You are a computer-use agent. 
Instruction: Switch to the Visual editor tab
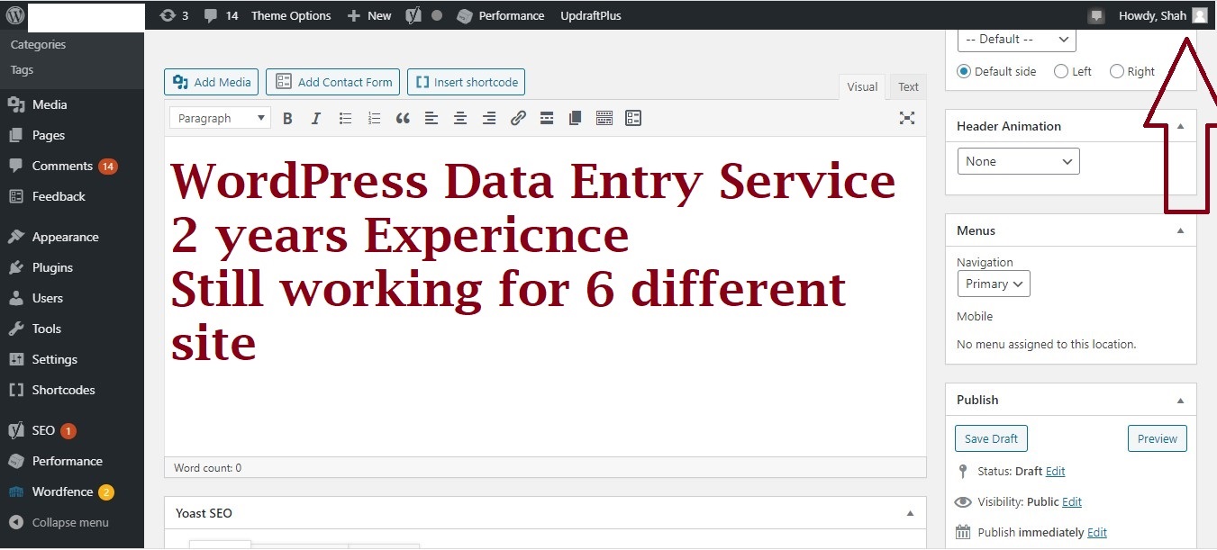pyautogui.click(x=862, y=86)
